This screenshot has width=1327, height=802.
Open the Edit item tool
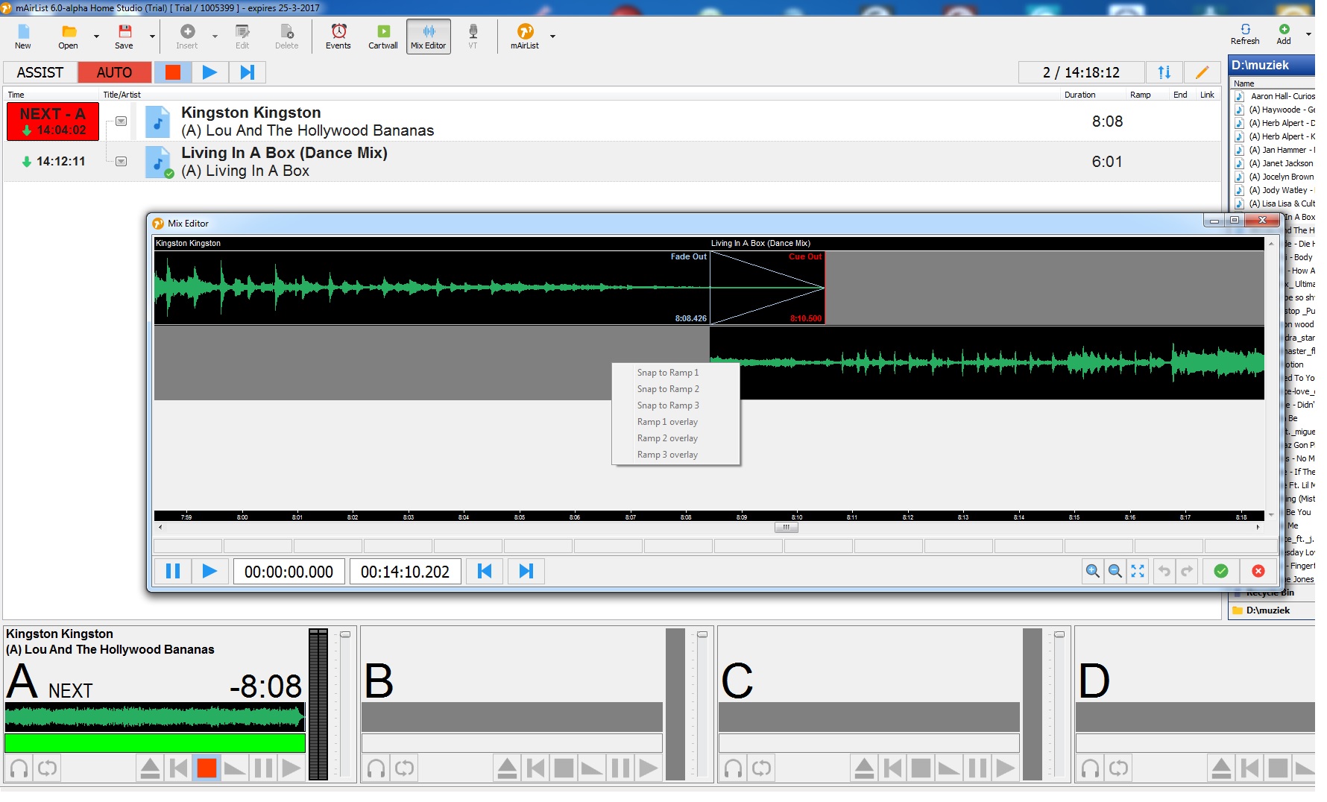(x=242, y=36)
